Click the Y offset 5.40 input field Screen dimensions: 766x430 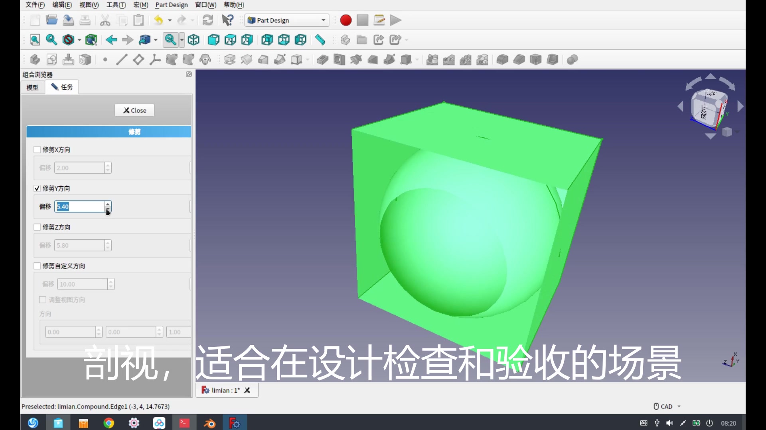pyautogui.click(x=80, y=207)
